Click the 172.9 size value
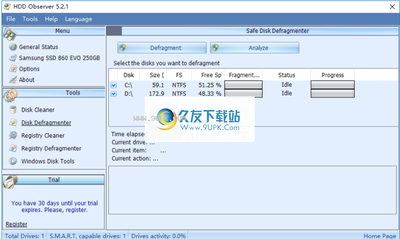400x239 pixels. (157, 94)
